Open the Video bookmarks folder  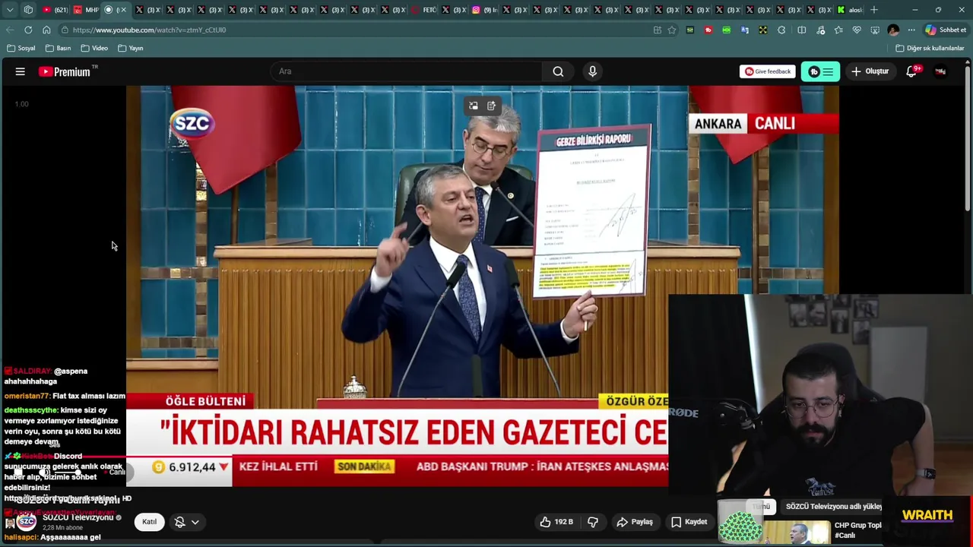click(x=95, y=48)
